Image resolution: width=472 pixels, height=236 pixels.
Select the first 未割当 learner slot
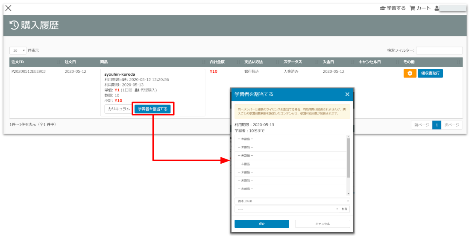pos(290,139)
